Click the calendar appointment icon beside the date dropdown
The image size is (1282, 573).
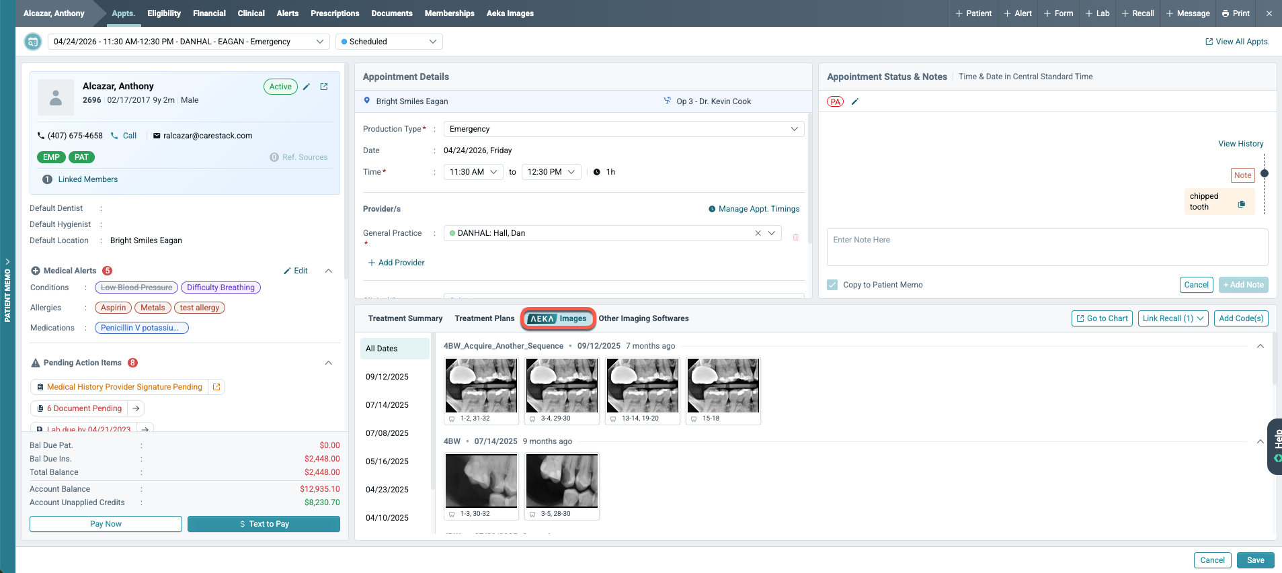(x=32, y=42)
